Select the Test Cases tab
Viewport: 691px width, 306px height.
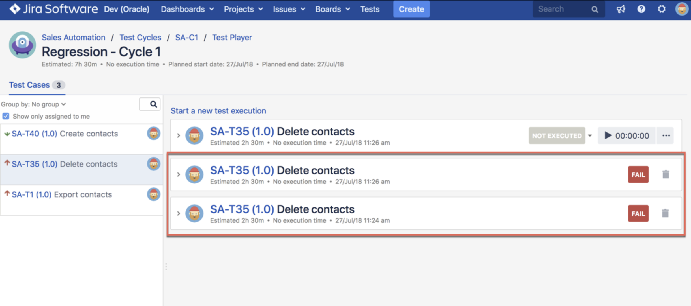(x=29, y=85)
